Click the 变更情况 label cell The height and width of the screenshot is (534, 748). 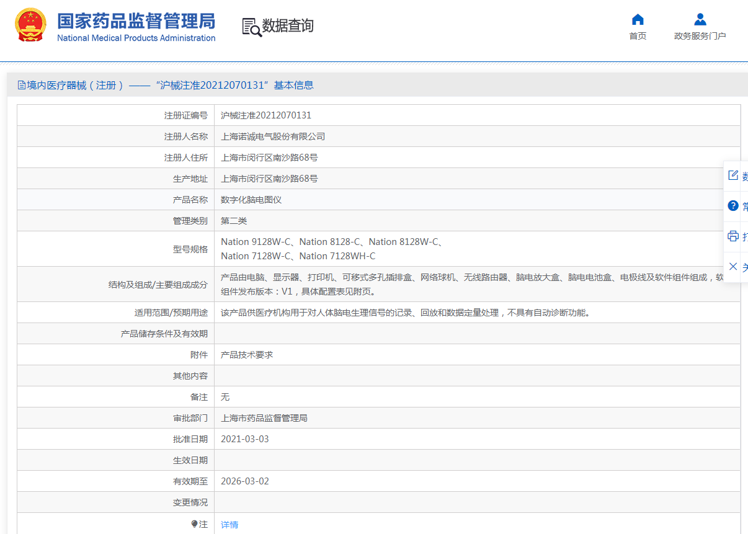click(x=116, y=502)
